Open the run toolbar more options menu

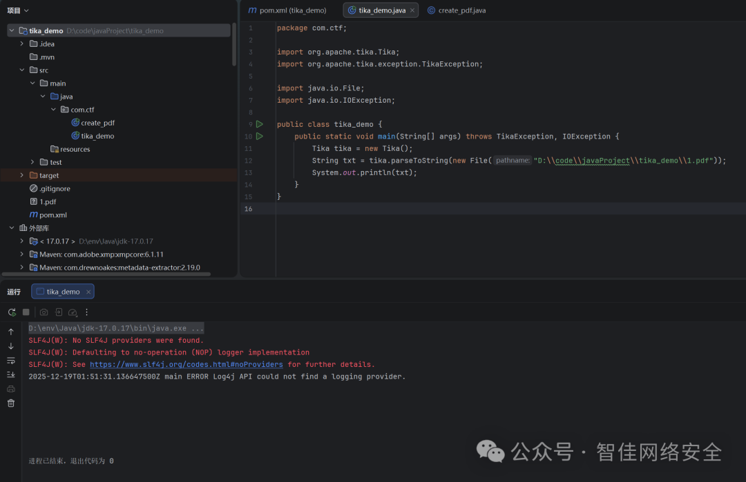pos(87,312)
